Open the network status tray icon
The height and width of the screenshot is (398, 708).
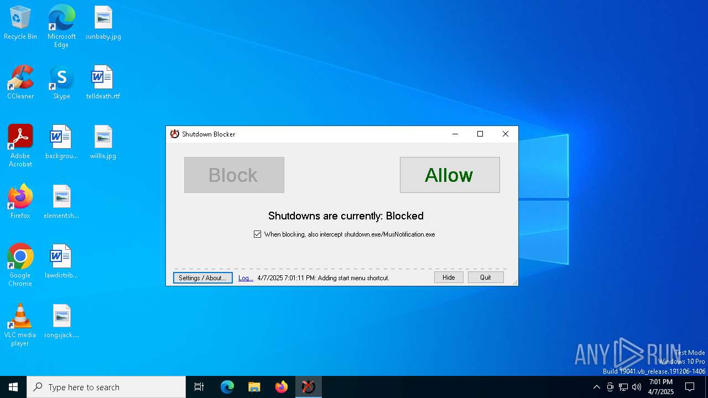click(x=623, y=387)
